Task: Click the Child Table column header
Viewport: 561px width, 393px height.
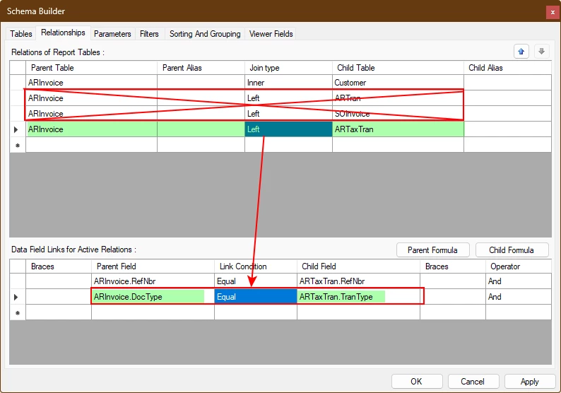Action: coord(398,68)
